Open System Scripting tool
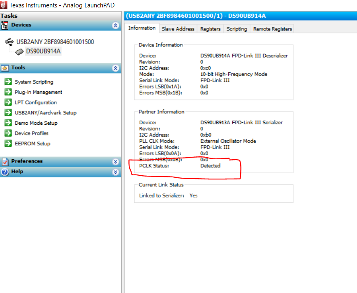 click(x=34, y=82)
